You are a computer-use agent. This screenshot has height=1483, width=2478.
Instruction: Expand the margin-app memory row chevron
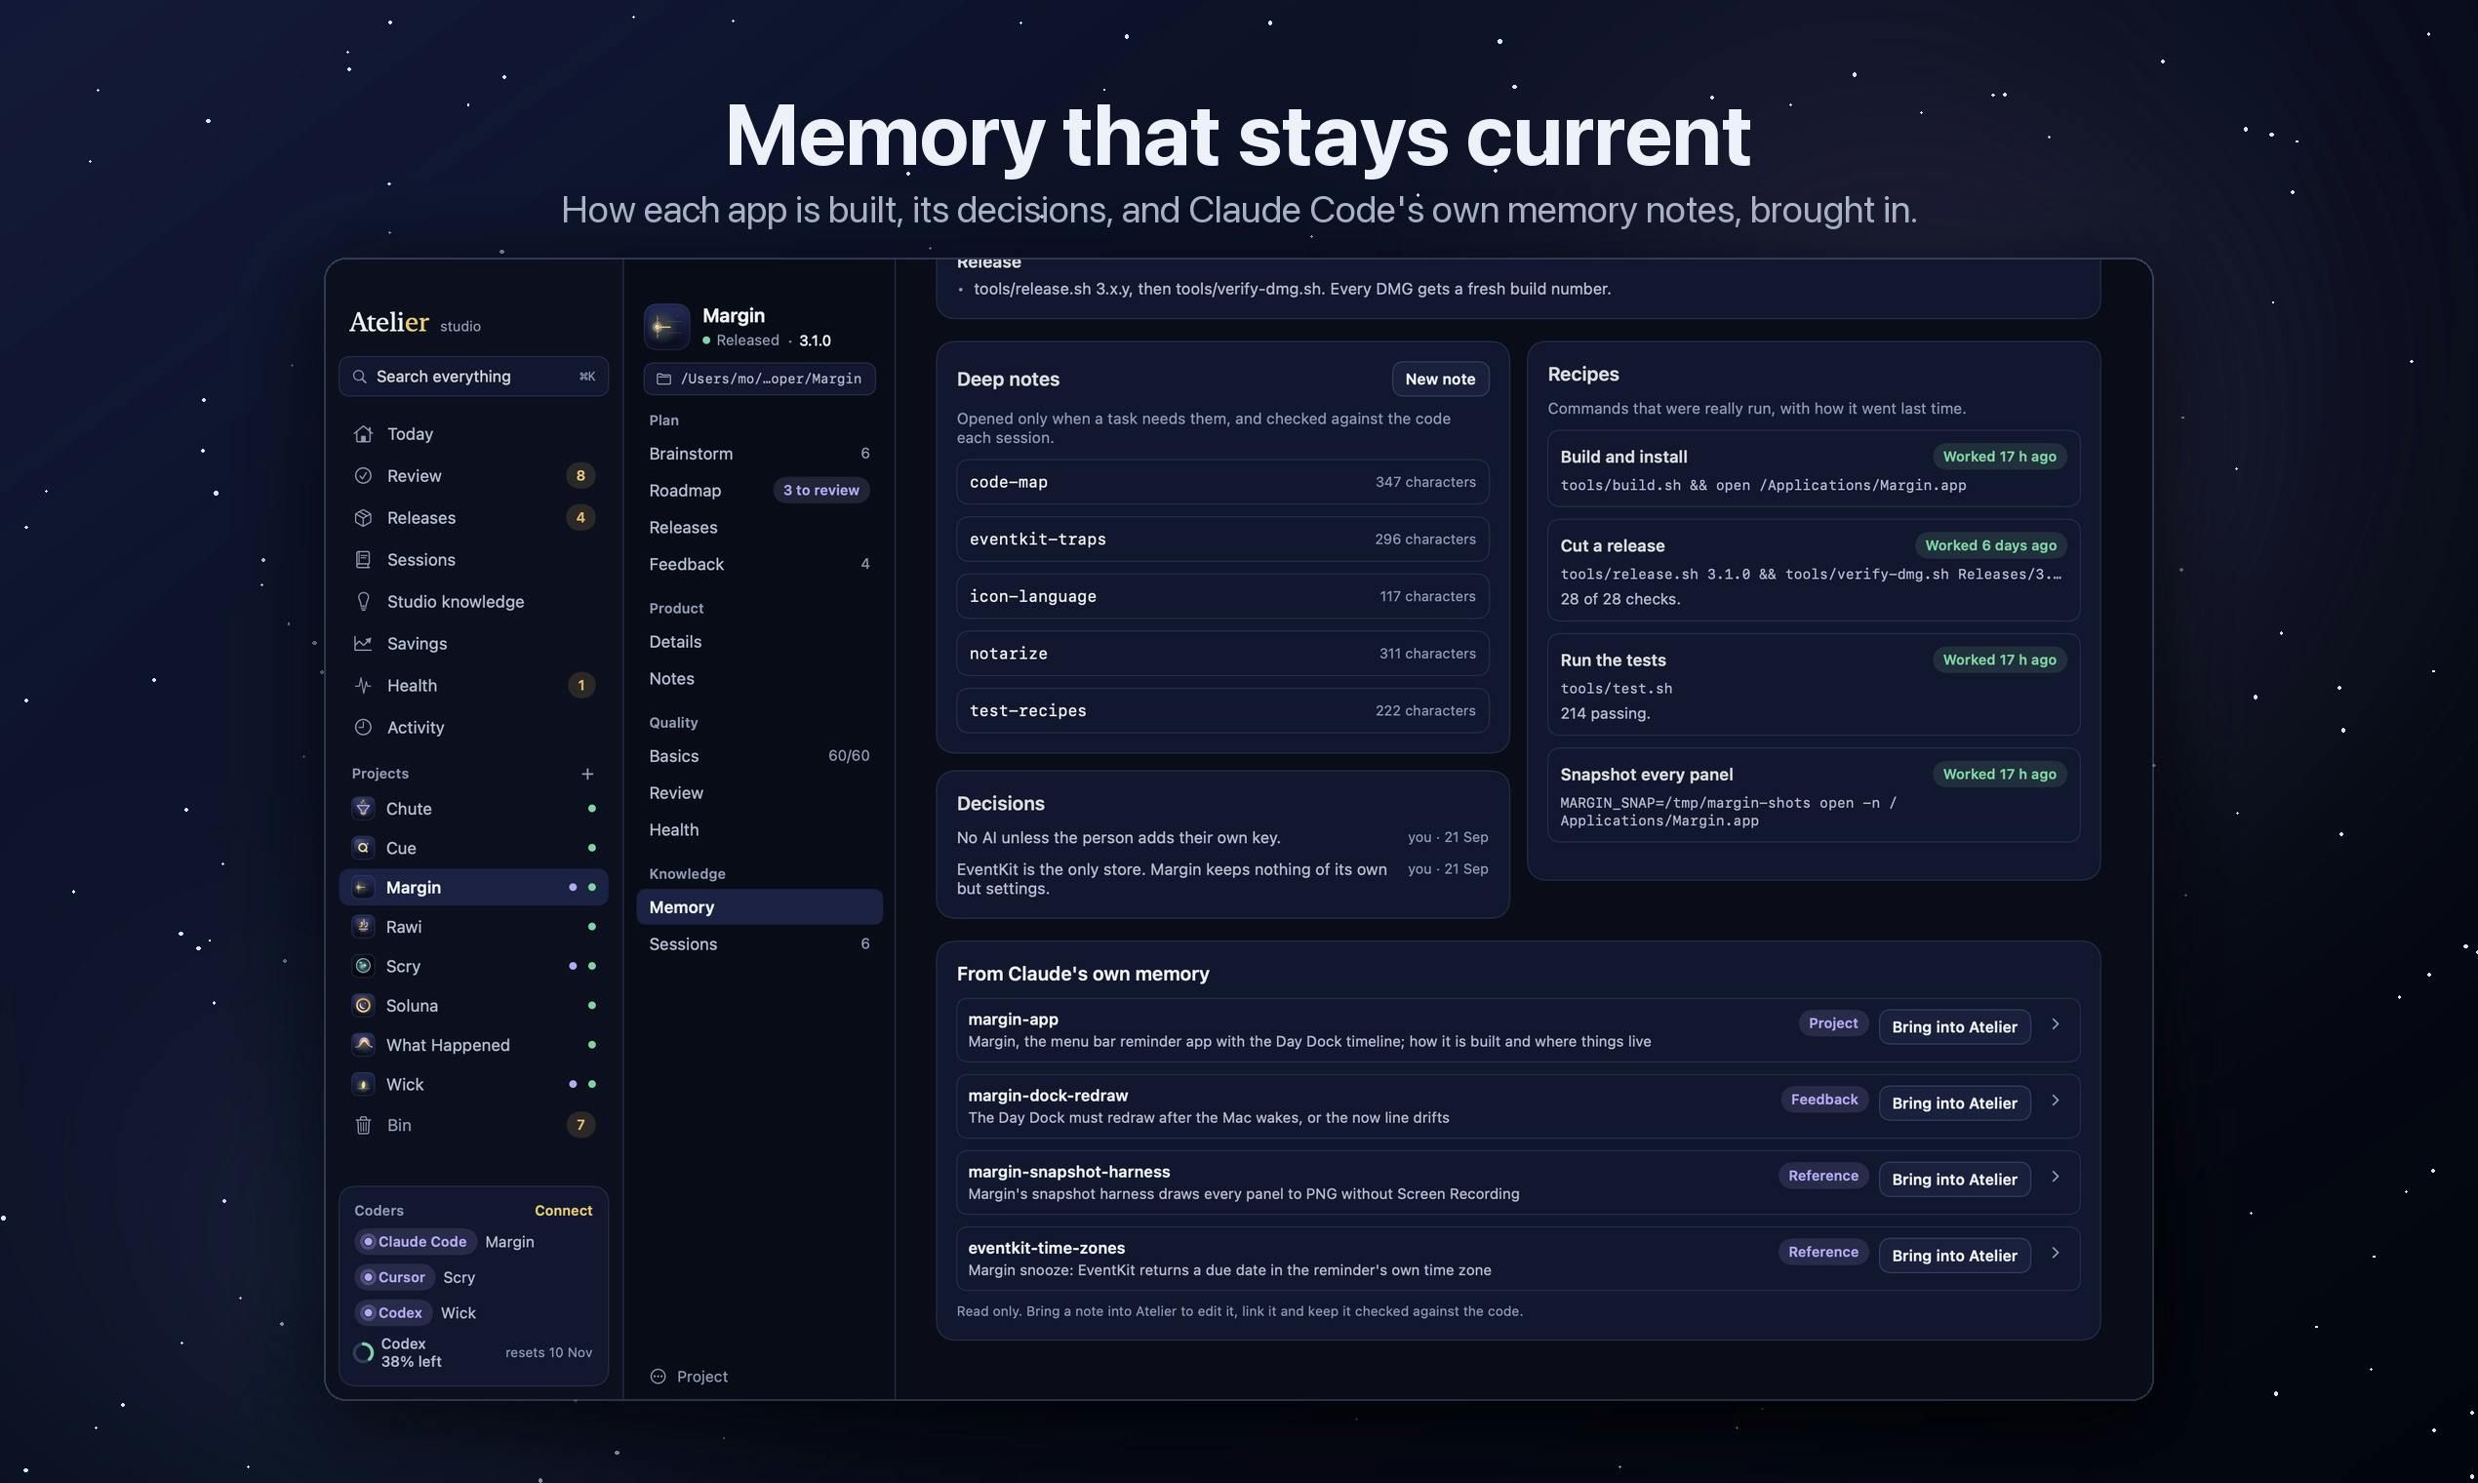click(x=2056, y=1024)
